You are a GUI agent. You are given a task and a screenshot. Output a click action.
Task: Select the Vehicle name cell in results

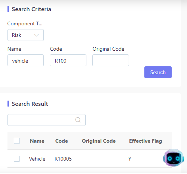tap(37, 159)
